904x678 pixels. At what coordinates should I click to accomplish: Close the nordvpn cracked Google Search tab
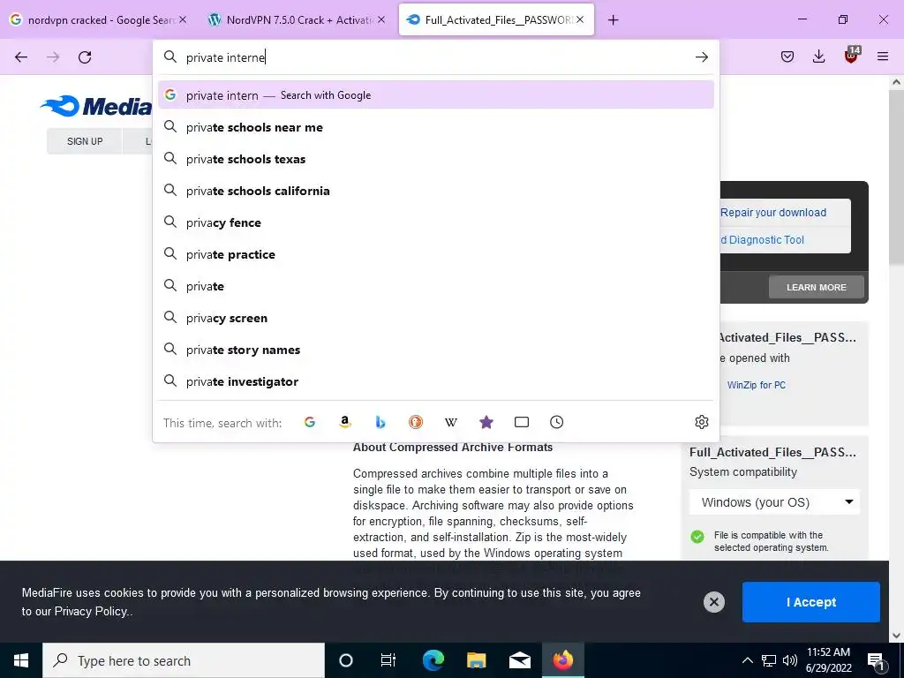tap(183, 19)
